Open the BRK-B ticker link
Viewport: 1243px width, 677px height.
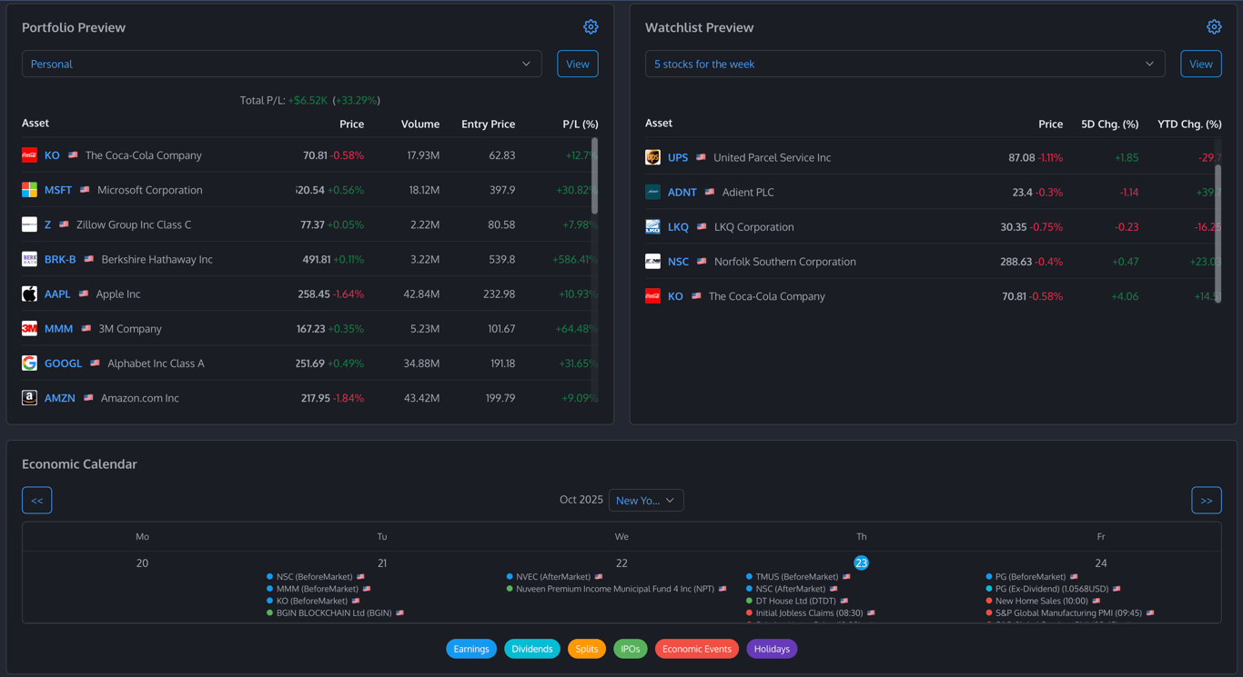coord(60,259)
